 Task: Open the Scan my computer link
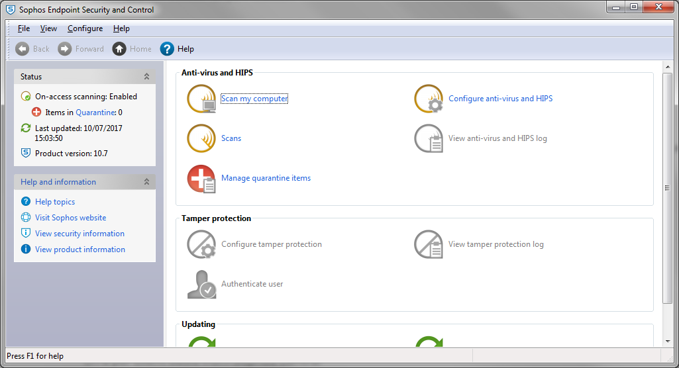click(254, 99)
